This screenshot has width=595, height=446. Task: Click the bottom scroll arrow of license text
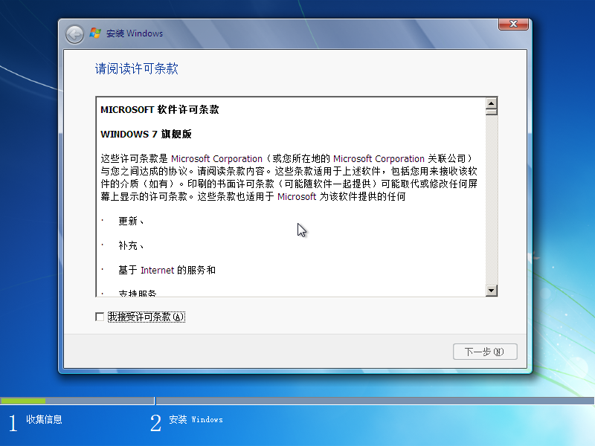pos(492,291)
